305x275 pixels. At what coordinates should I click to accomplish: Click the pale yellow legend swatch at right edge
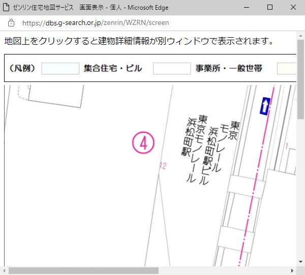pyautogui.click(x=287, y=68)
